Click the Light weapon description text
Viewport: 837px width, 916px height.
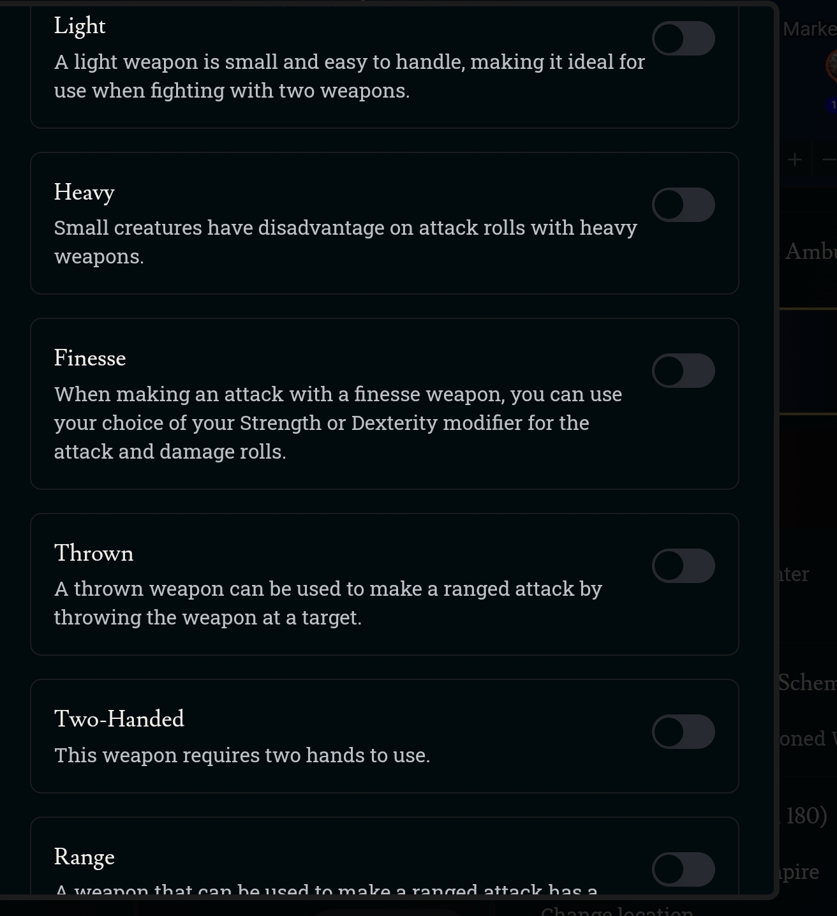[349, 76]
